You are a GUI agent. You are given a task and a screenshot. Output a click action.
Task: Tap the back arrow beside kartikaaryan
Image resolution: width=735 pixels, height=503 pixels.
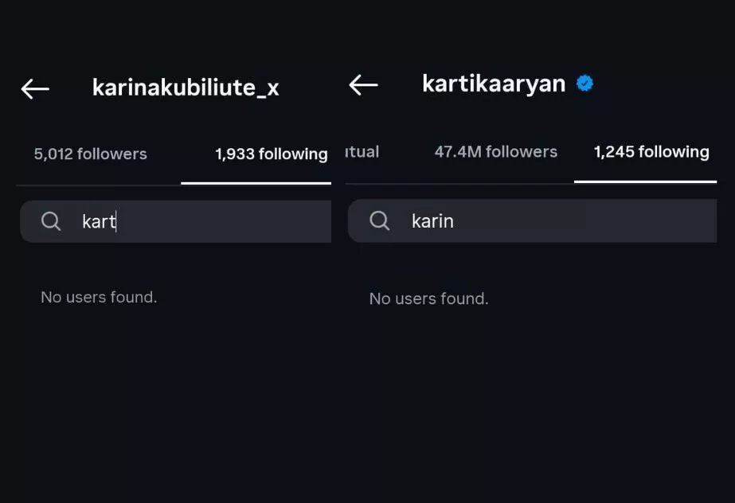363,84
